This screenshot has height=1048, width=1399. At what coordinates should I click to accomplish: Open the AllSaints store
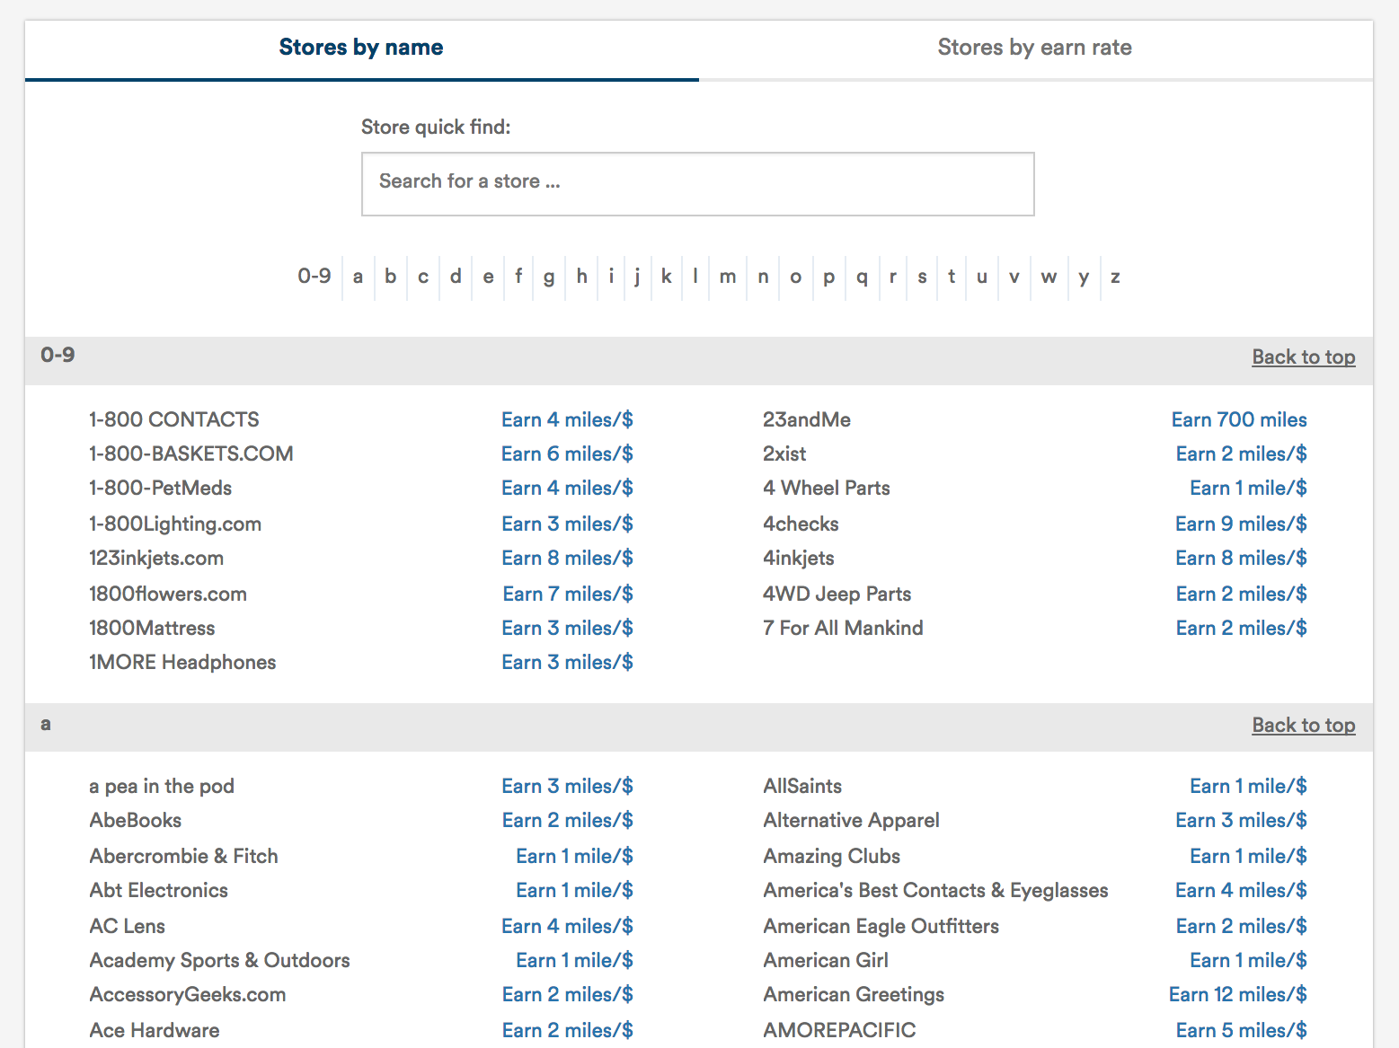click(802, 786)
